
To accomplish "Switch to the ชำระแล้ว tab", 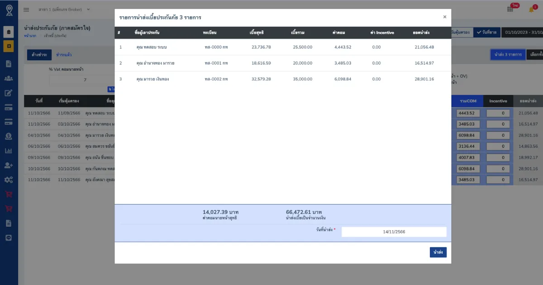I will [x=64, y=55].
